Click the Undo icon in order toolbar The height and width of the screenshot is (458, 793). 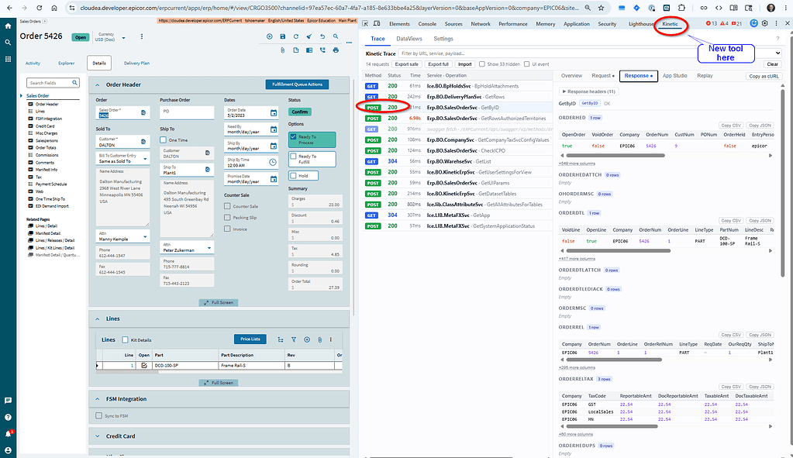pos(322,36)
